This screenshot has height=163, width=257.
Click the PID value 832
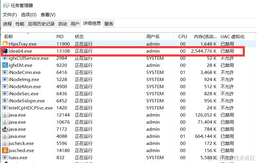[60, 158]
